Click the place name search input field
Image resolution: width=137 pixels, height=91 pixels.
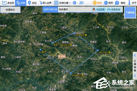coord(80,9)
